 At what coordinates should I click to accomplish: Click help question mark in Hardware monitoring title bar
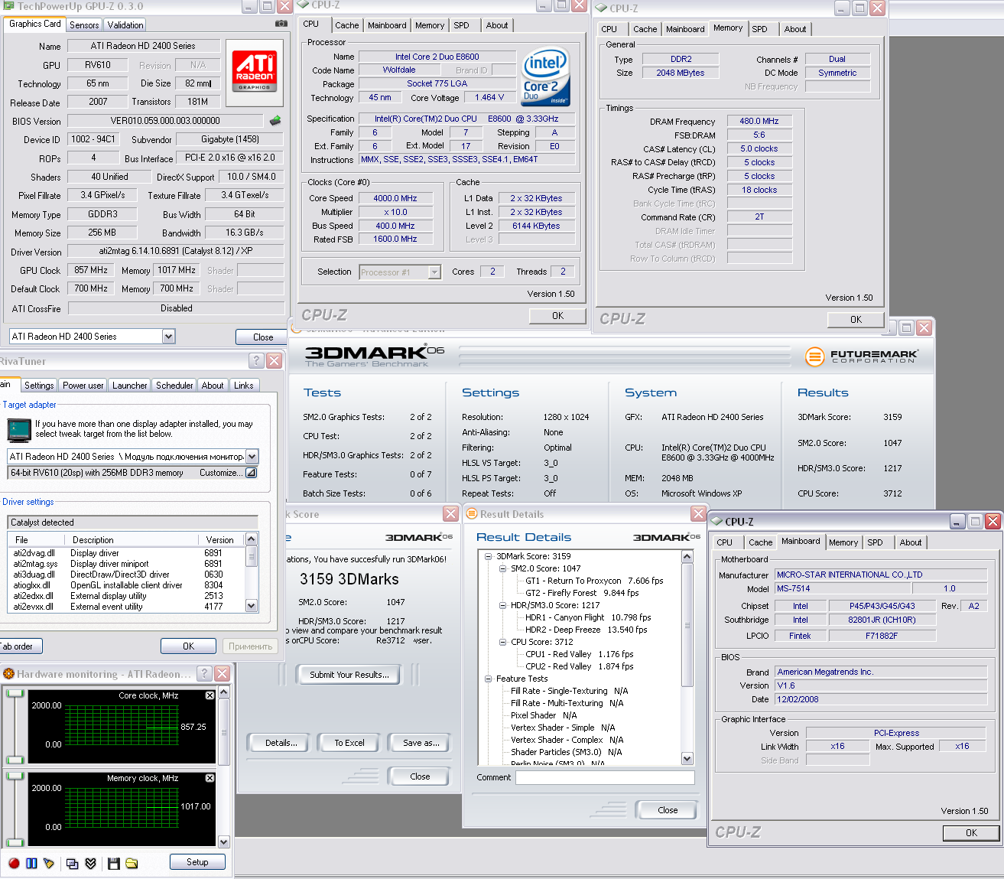(x=204, y=673)
